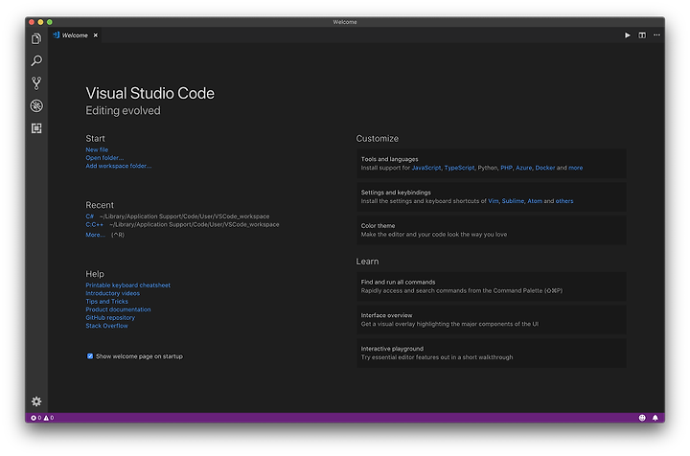This screenshot has height=456, width=690.
Task: Open the Source Control view icon
Action: [36, 83]
